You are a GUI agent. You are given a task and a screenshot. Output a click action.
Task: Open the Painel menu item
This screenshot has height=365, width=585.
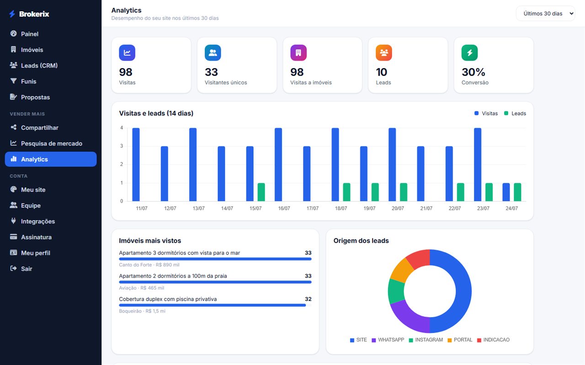coord(51,34)
